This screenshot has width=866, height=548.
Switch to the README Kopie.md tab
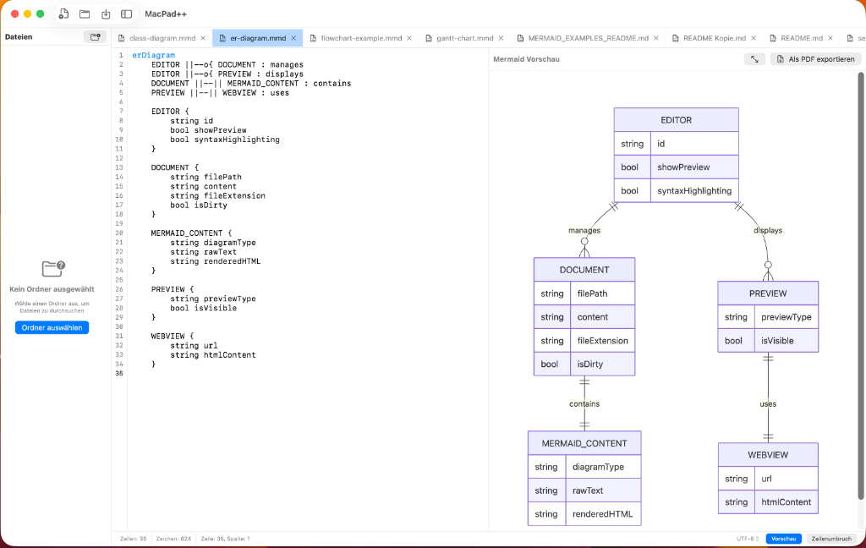coord(715,38)
